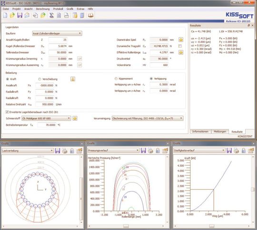Open the Grafik menu
The width and height of the screenshot is (257, 230).
point(70,9)
